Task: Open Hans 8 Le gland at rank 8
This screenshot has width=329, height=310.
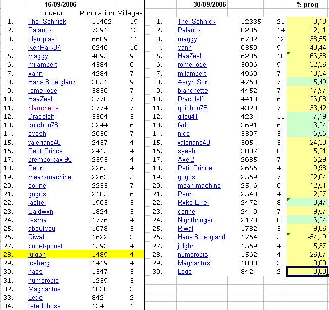Action: 52,82
